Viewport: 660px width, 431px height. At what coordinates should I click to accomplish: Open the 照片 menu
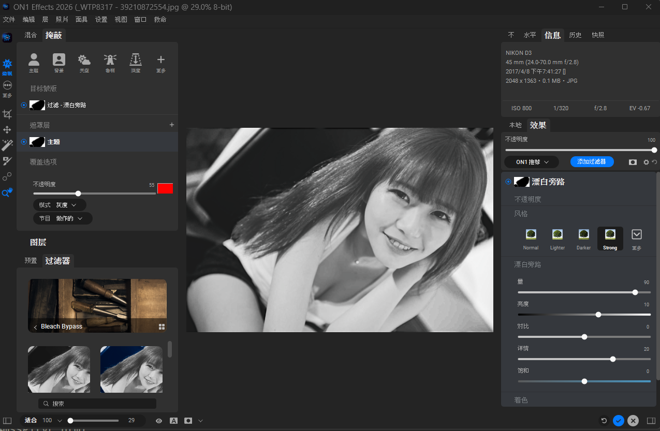(62, 20)
